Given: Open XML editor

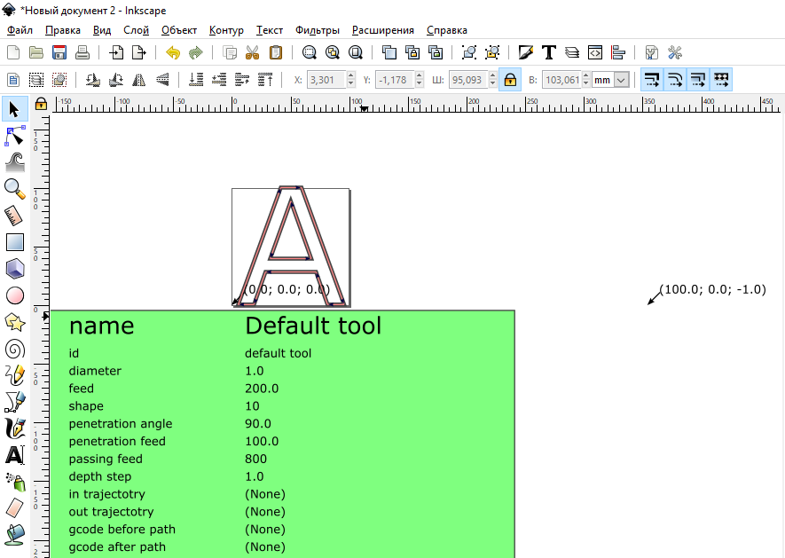Looking at the screenshot, I should [595, 52].
